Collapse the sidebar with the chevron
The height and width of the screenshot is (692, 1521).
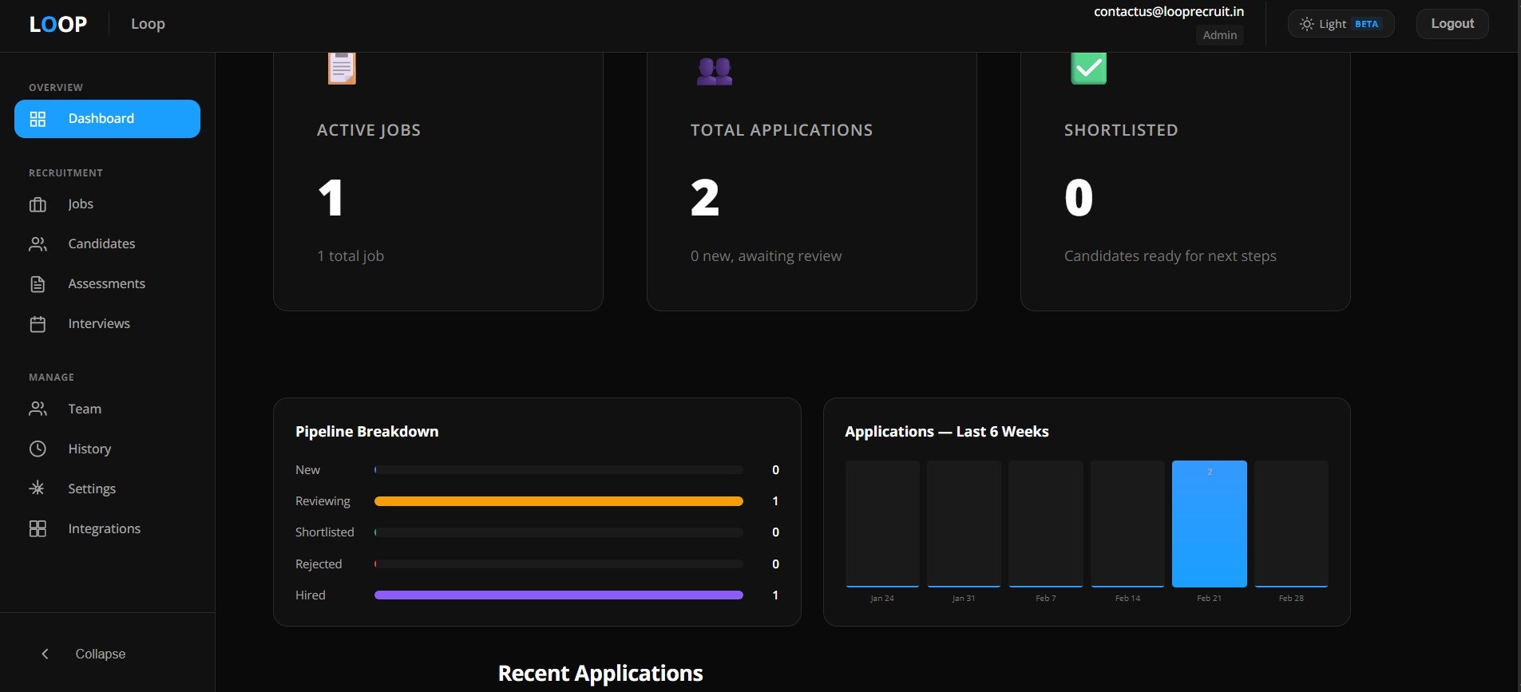coord(46,654)
